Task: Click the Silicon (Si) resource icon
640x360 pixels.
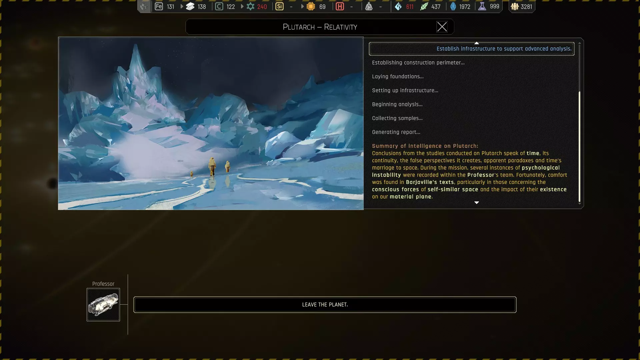Action: (x=279, y=6)
